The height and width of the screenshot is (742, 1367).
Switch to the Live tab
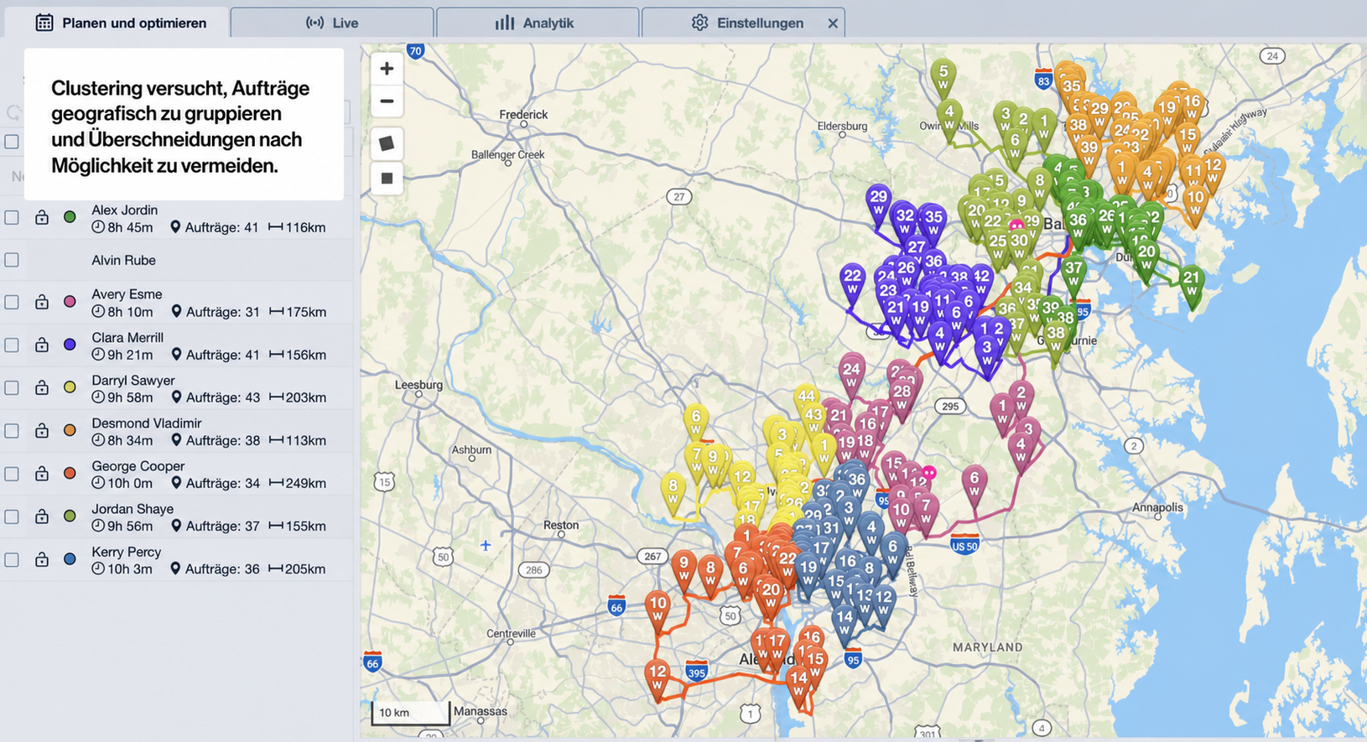[332, 23]
